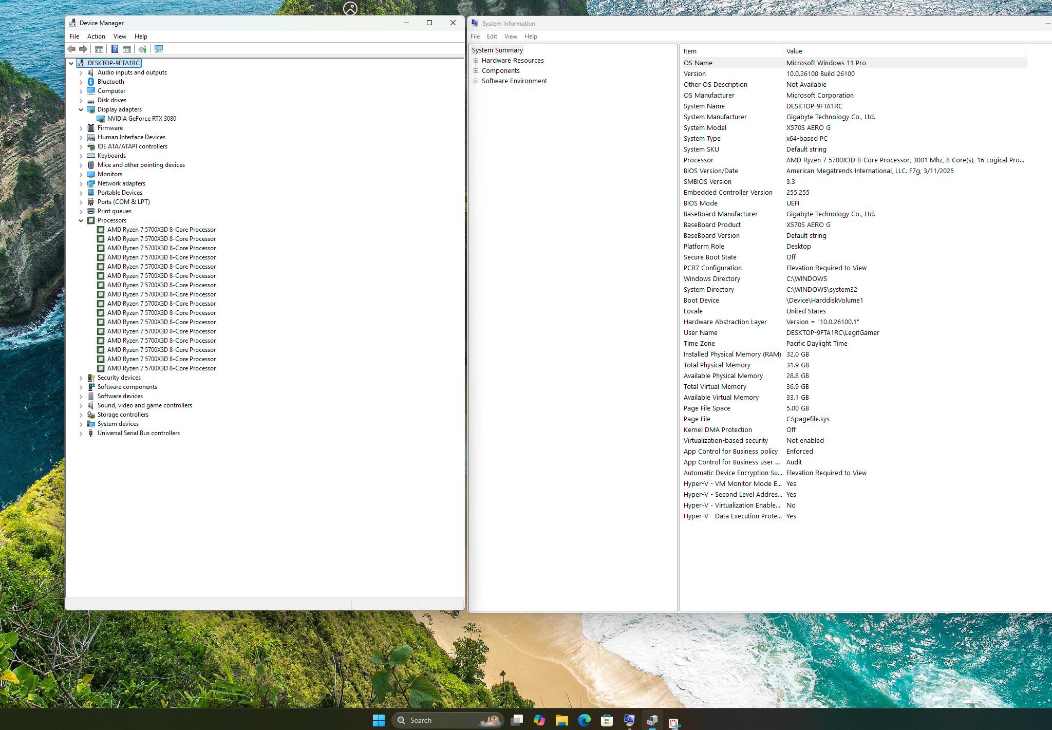The image size is (1052, 730).
Task: Click the taskbar Search box
Action: [x=447, y=720]
